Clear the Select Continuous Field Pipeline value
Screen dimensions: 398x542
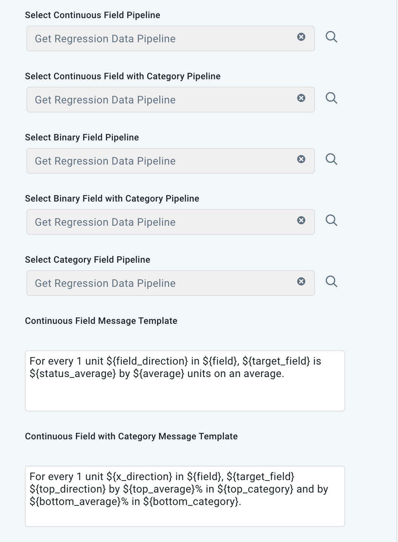301,37
